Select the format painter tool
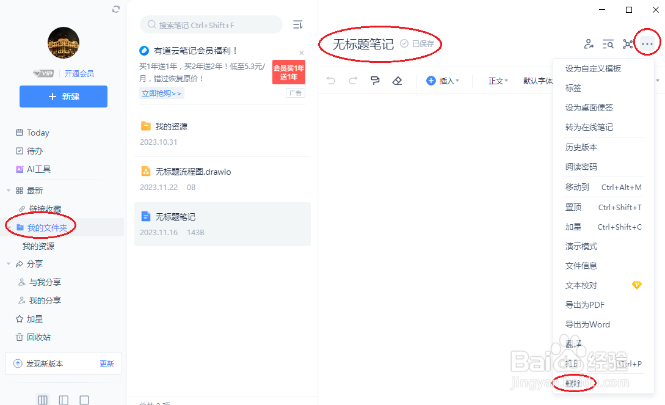Viewport: 665px width, 405px height. tap(375, 81)
